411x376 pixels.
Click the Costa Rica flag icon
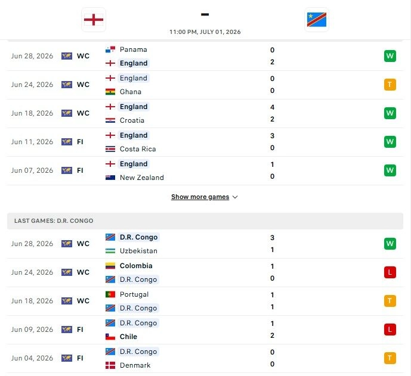coord(110,149)
